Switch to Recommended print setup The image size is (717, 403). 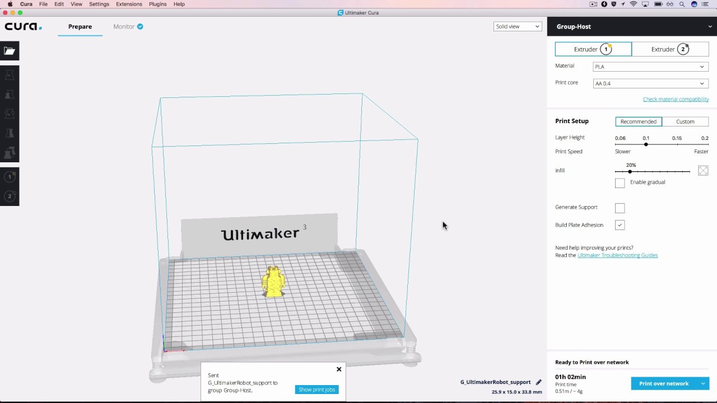pyautogui.click(x=639, y=121)
